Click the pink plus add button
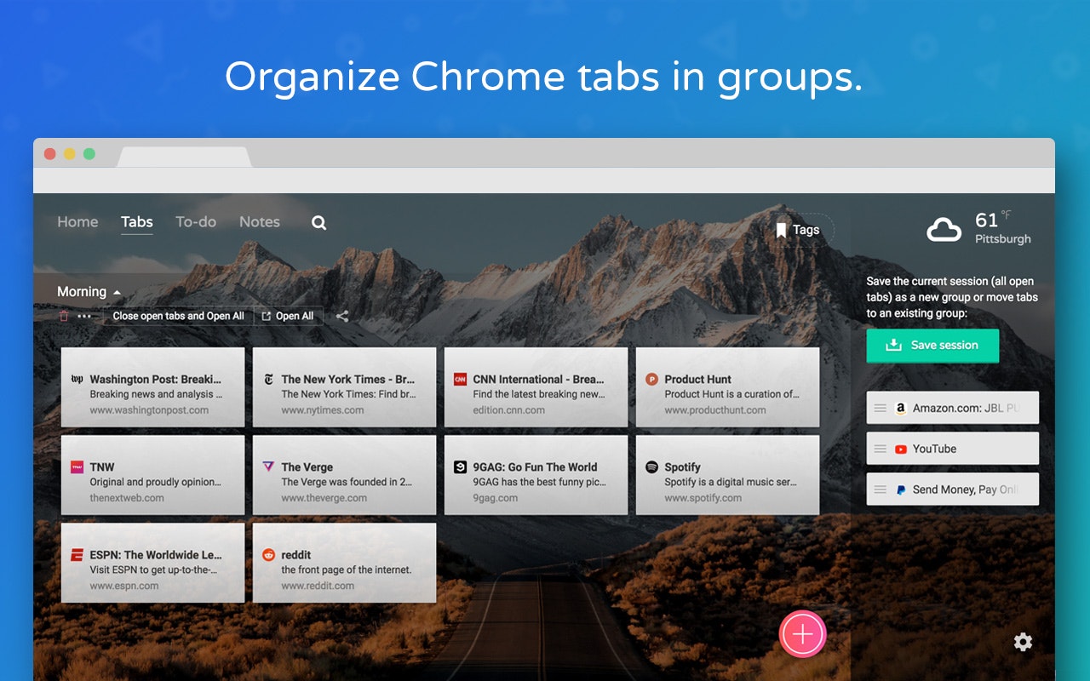 pos(802,634)
